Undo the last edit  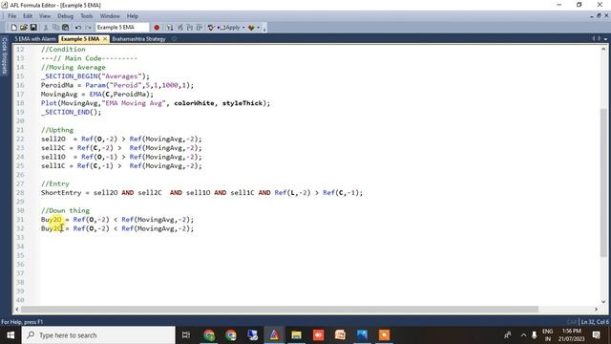(x=78, y=28)
